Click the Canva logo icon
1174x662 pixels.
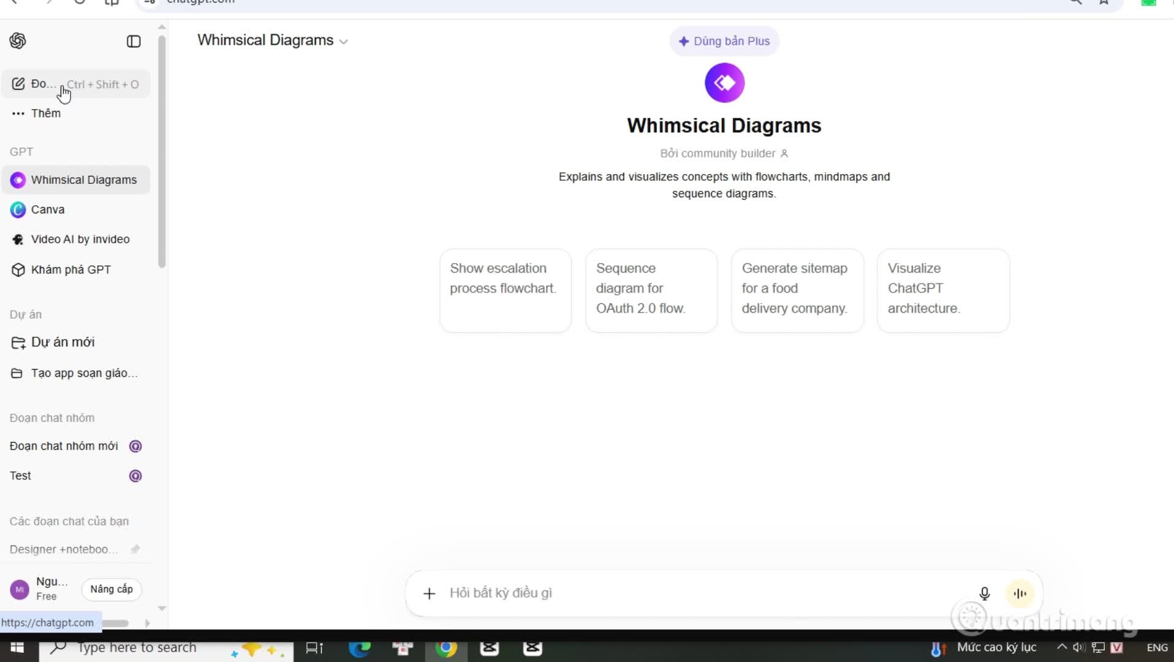click(18, 210)
